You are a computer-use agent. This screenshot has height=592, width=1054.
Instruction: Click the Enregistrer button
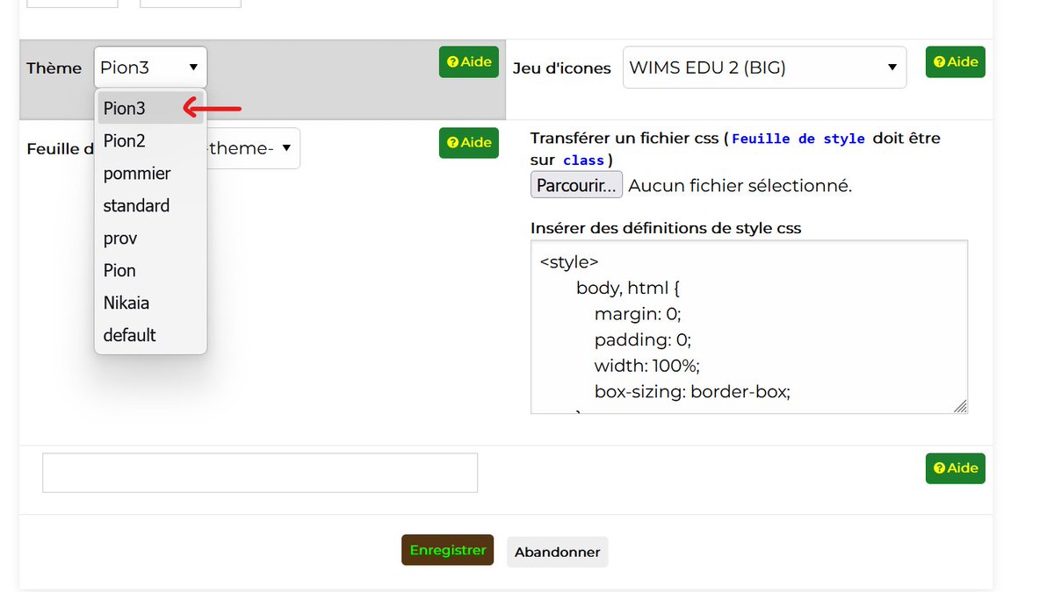point(448,551)
